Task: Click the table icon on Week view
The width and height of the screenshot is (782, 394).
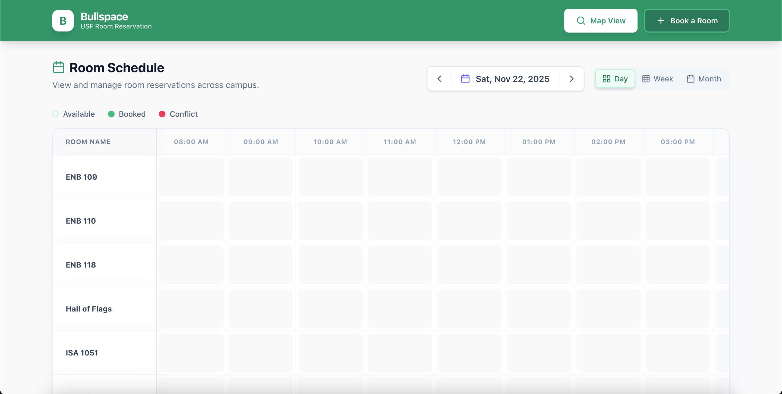Action: tap(646, 79)
